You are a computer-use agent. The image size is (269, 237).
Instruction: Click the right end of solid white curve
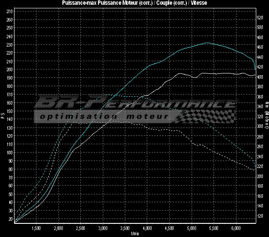(255, 75)
